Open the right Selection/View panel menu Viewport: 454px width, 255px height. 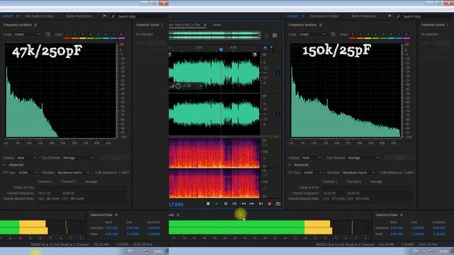click(x=402, y=215)
